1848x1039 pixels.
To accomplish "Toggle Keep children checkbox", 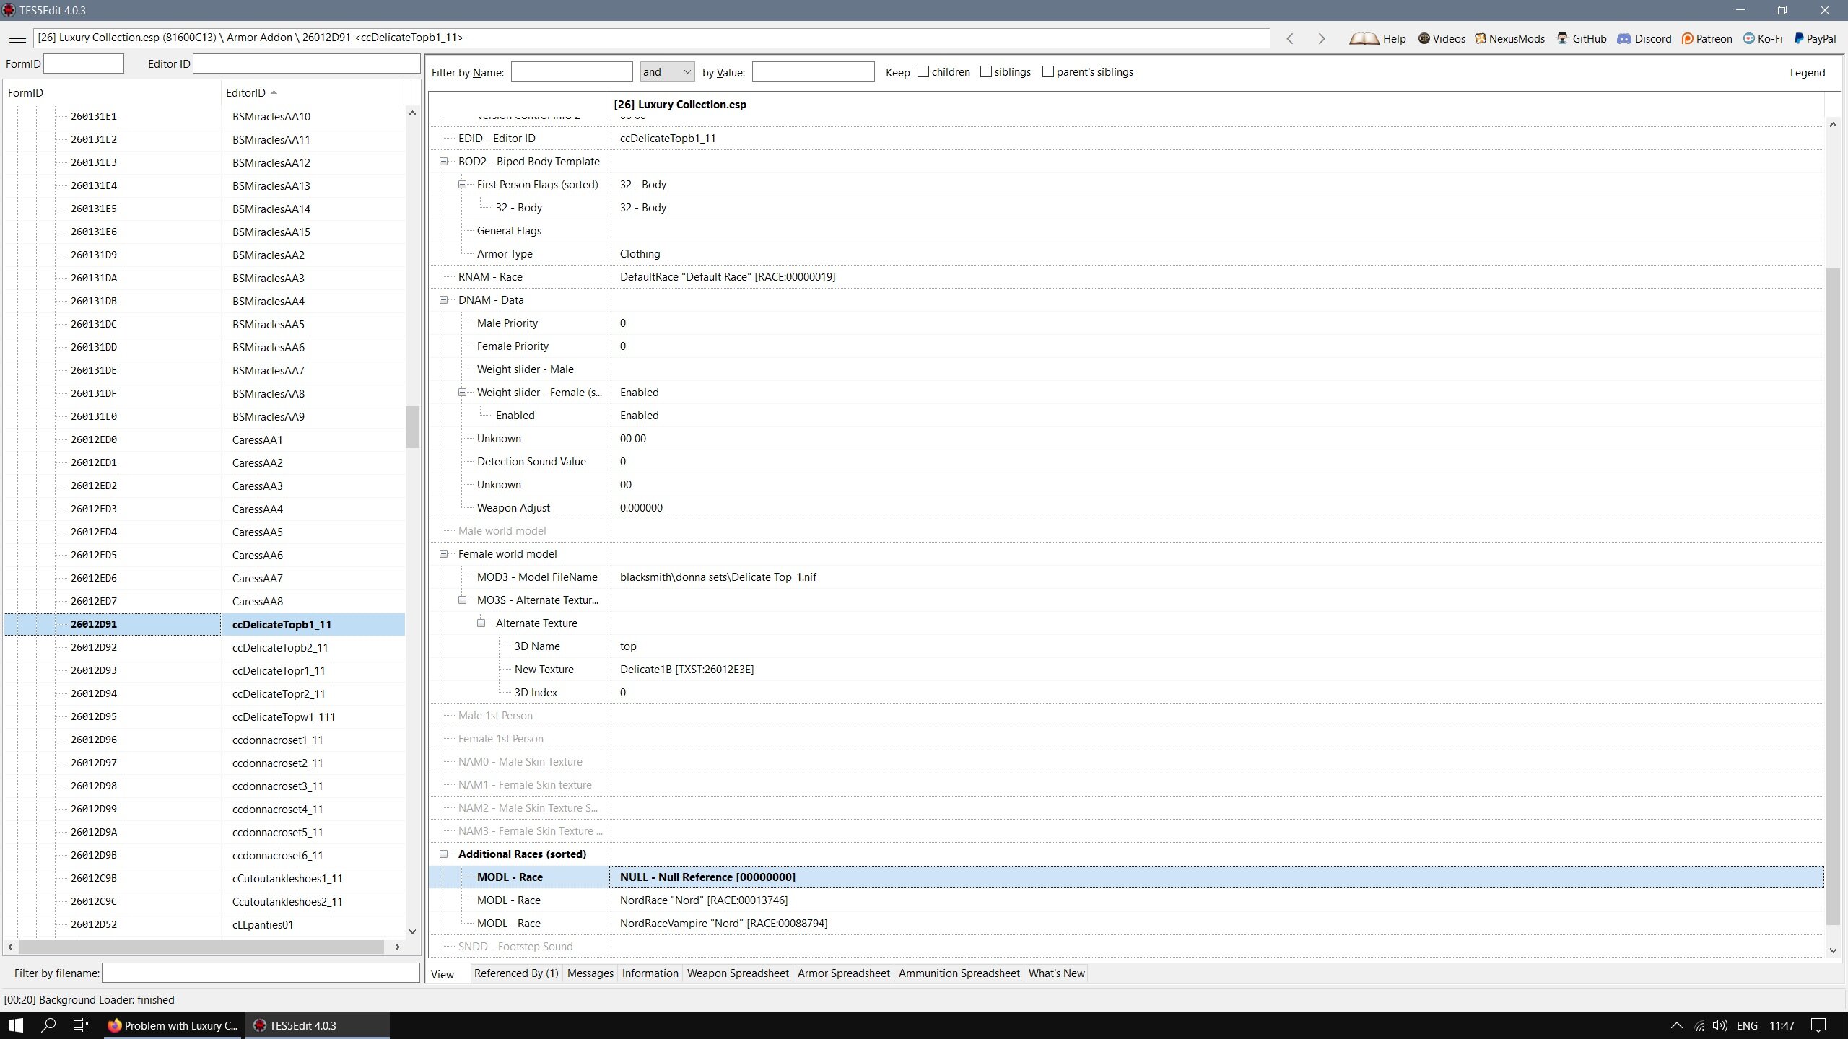I will tap(923, 71).
